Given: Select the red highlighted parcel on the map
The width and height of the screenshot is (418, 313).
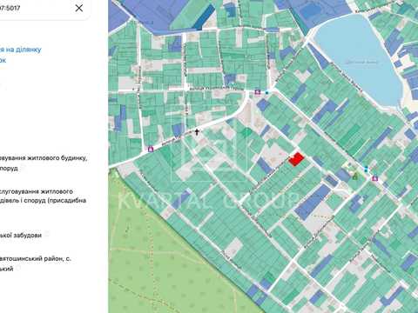Looking at the screenshot, I should coord(296,159).
